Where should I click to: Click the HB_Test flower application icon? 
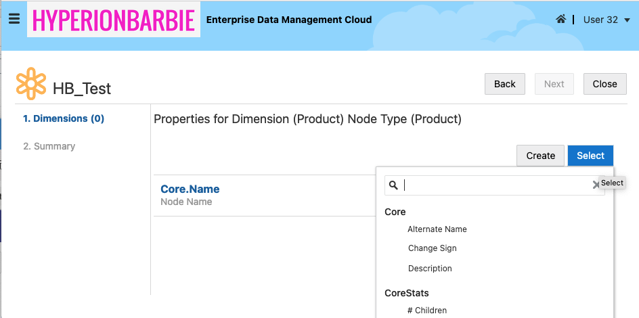click(30, 84)
